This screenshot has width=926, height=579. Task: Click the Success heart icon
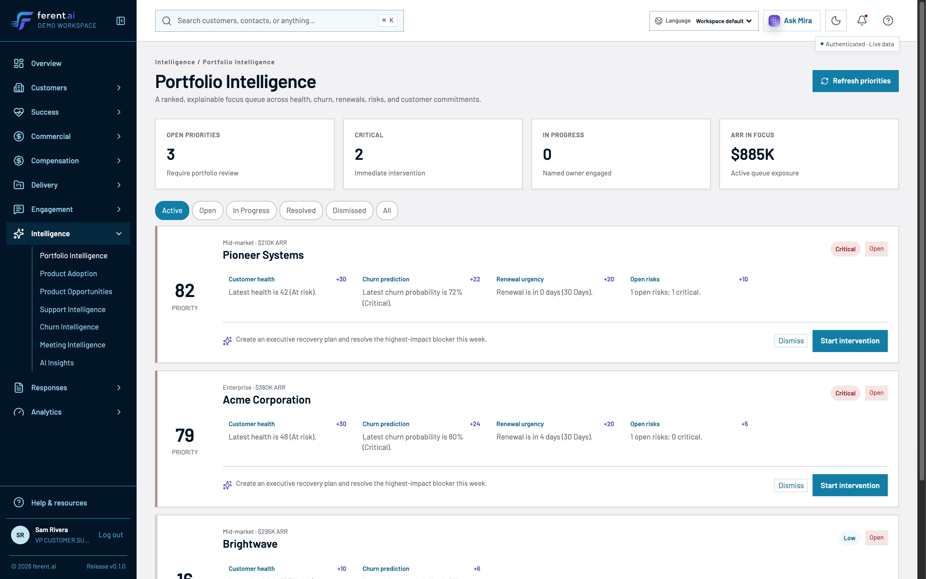[x=19, y=112]
